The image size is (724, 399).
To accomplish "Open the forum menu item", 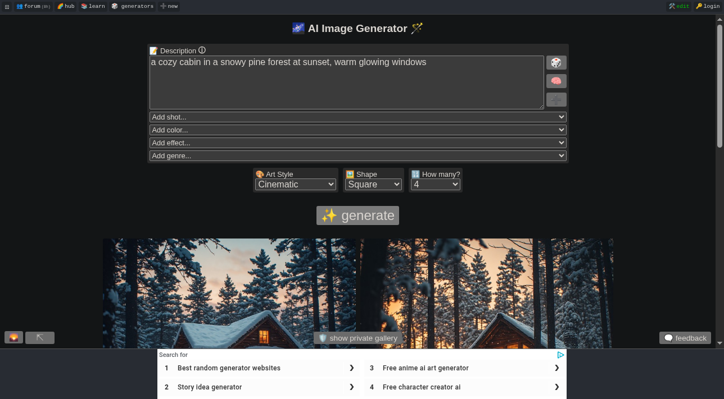I will [33, 6].
